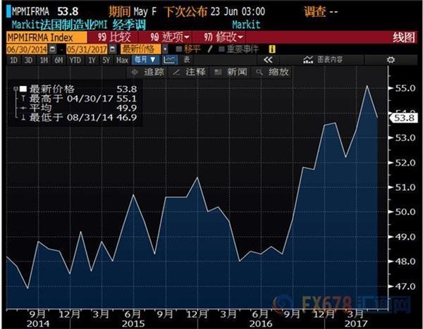
Task: Open the 最新价格 field dropdown arrow
Action: pos(165,49)
